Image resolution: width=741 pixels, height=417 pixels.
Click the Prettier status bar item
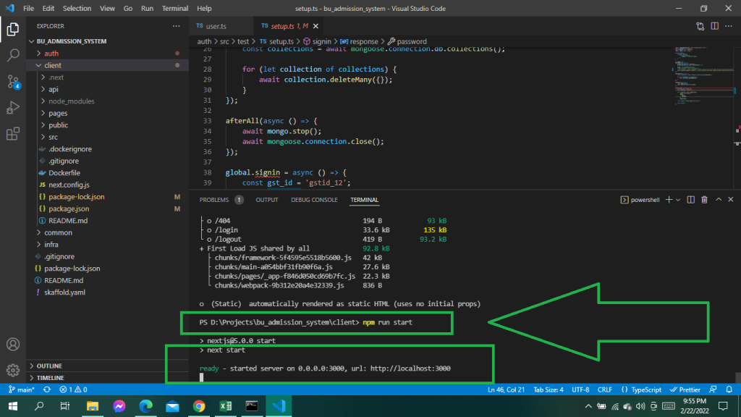(x=685, y=389)
